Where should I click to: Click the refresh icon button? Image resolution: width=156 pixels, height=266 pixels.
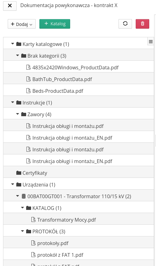125,24
